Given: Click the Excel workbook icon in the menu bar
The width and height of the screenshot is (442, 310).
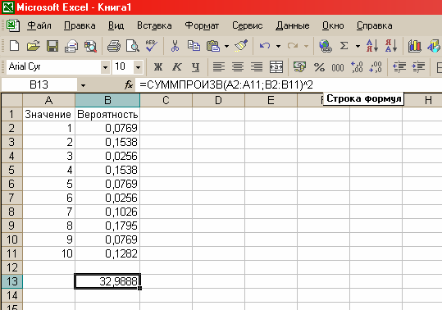Looking at the screenshot, I should pyautogui.click(x=12, y=25).
